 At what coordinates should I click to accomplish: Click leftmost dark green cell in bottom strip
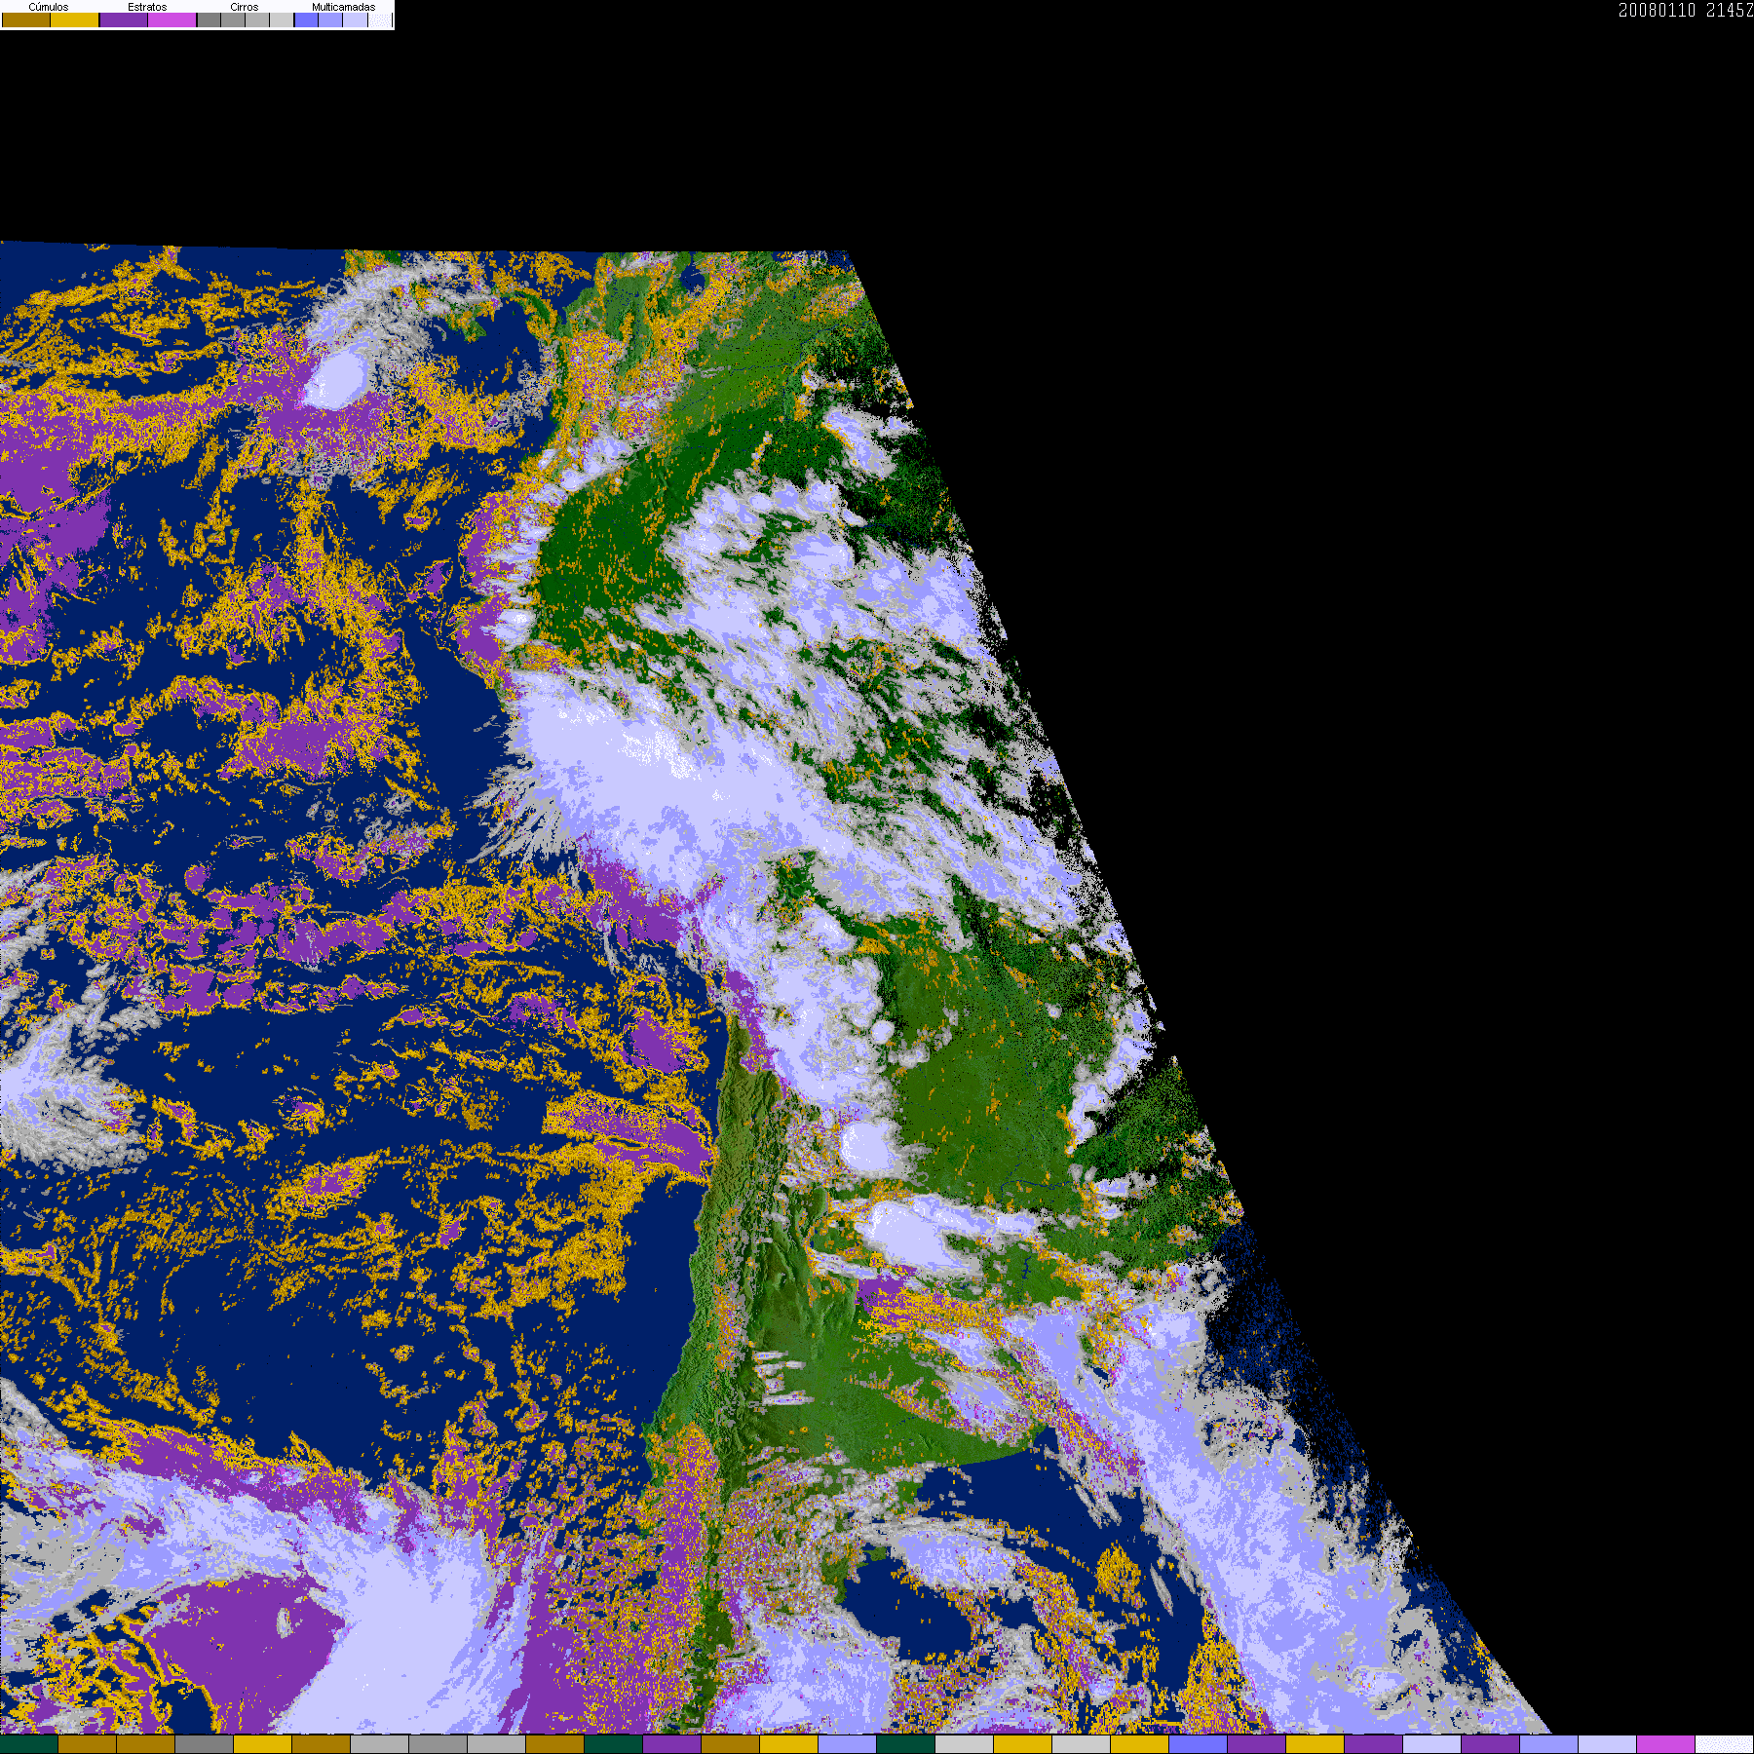tap(29, 1744)
